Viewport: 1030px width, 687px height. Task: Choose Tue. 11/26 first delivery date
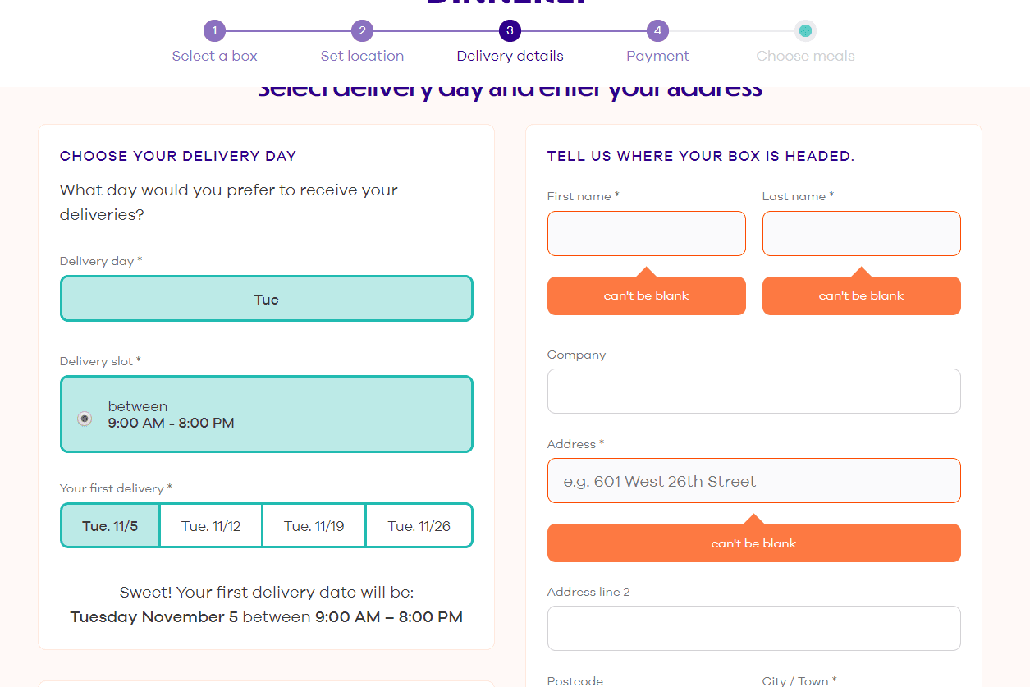tap(419, 526)
